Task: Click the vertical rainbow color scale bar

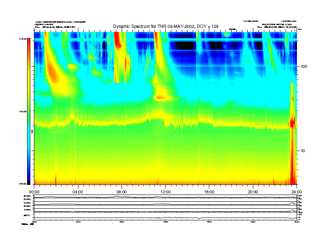Action: point(29,111)
